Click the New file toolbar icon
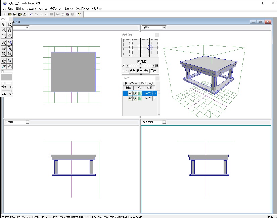This screenshot has height=218, width=277. tap(5, 14)
